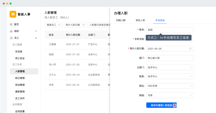Screen dimensions: 216x113
Task: Click the macOS yellow minimize button
Action: [x=7, y=3]
